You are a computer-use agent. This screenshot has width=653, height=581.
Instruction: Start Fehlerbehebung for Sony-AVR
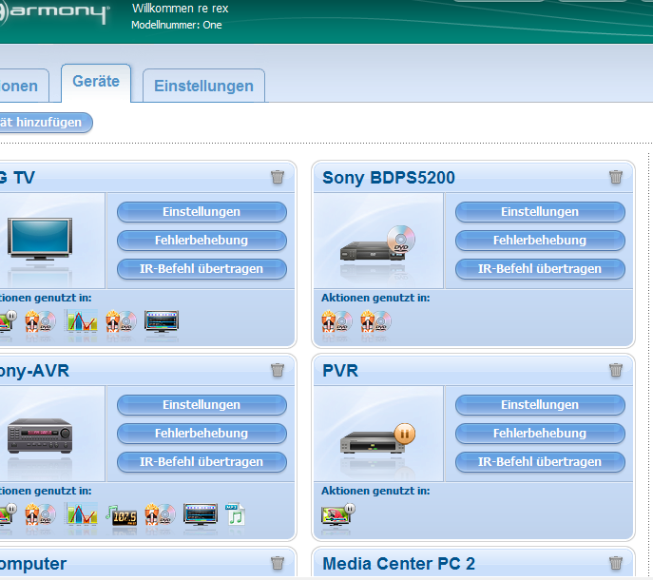(x=202, y=434)
